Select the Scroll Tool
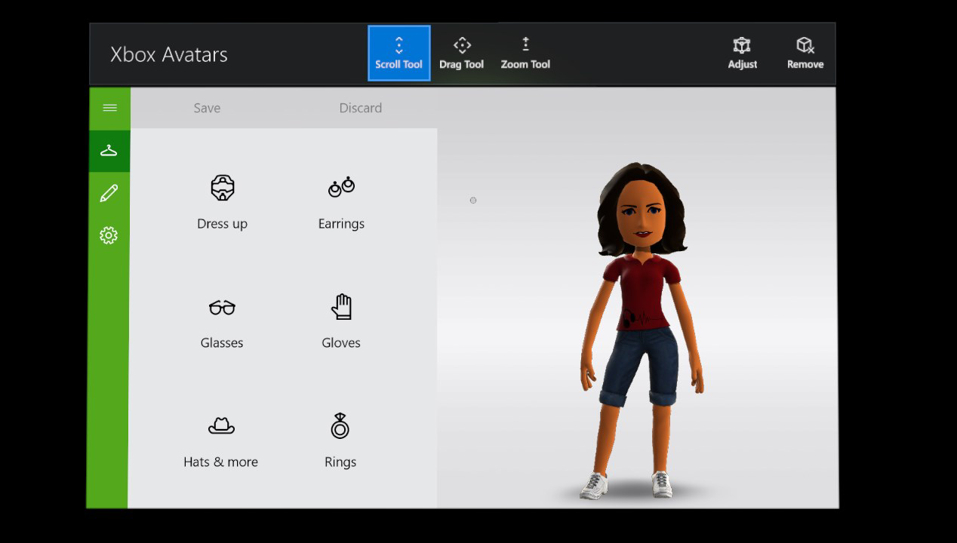The height and width of the screenshot is (543, 957). tap(398, 52)
